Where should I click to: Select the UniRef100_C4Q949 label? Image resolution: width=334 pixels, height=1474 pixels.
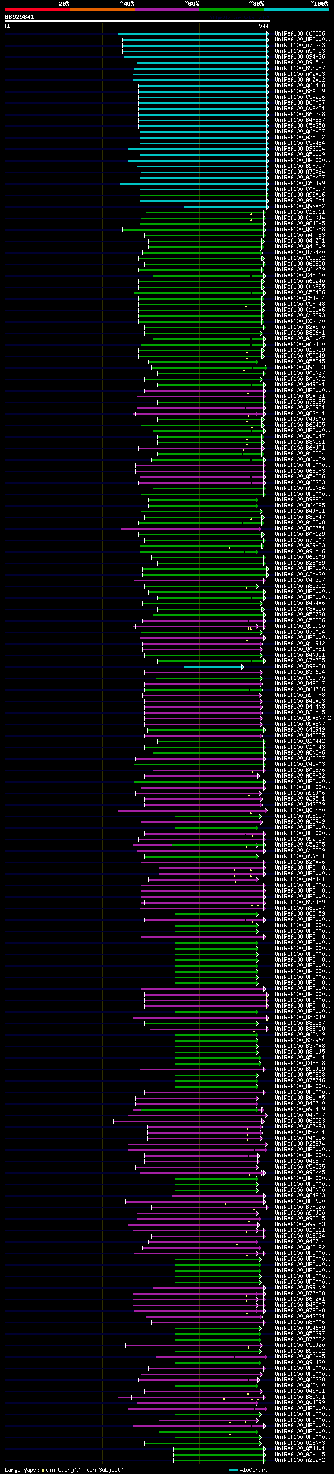tap(299, 729)
